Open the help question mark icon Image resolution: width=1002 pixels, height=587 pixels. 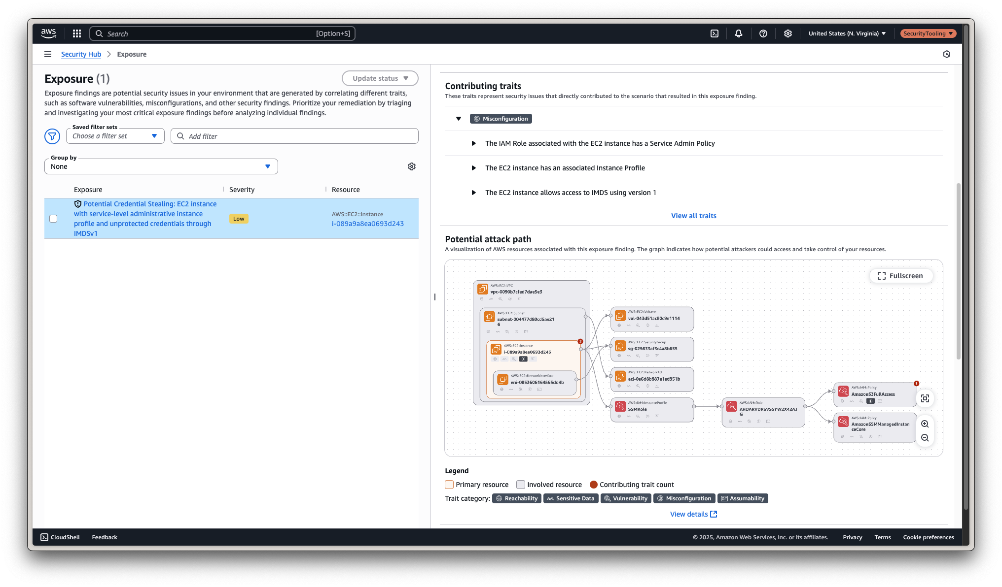763,33
